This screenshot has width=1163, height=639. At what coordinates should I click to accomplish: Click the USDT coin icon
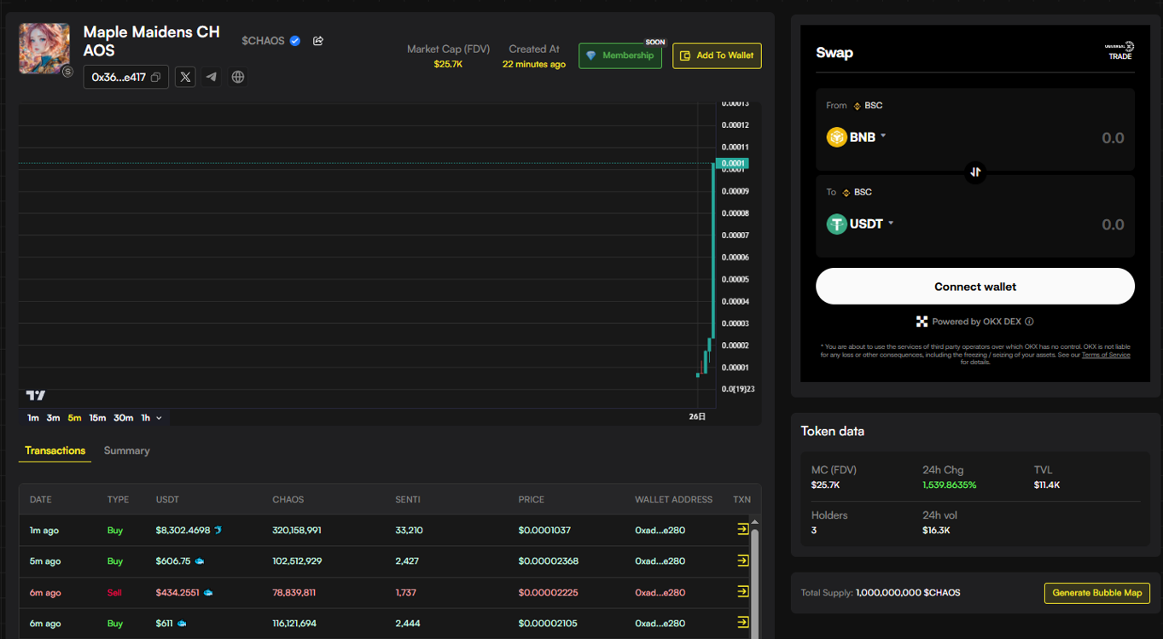836,224
